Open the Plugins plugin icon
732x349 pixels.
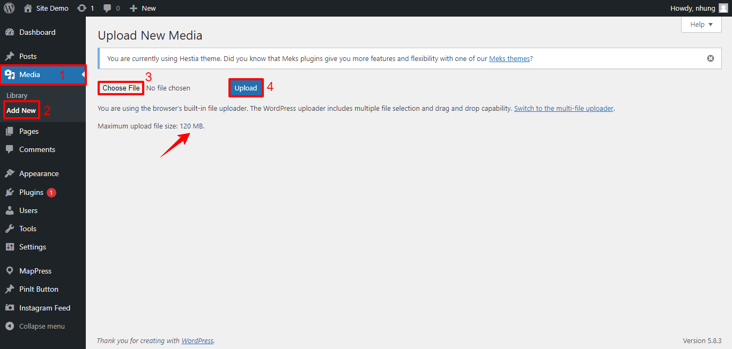pos(11,192)
